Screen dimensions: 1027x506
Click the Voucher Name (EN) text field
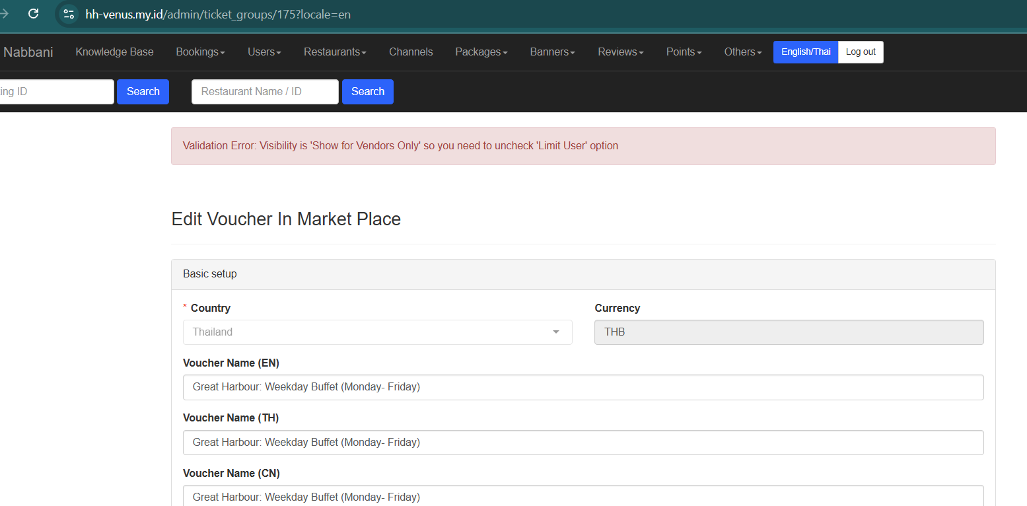[583, 387]
